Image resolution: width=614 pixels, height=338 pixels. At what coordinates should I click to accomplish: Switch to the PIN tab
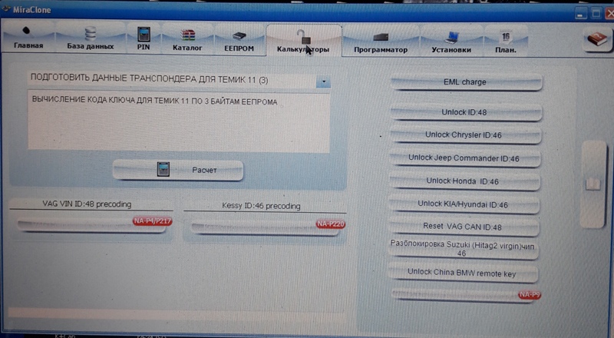pos(144,39)
